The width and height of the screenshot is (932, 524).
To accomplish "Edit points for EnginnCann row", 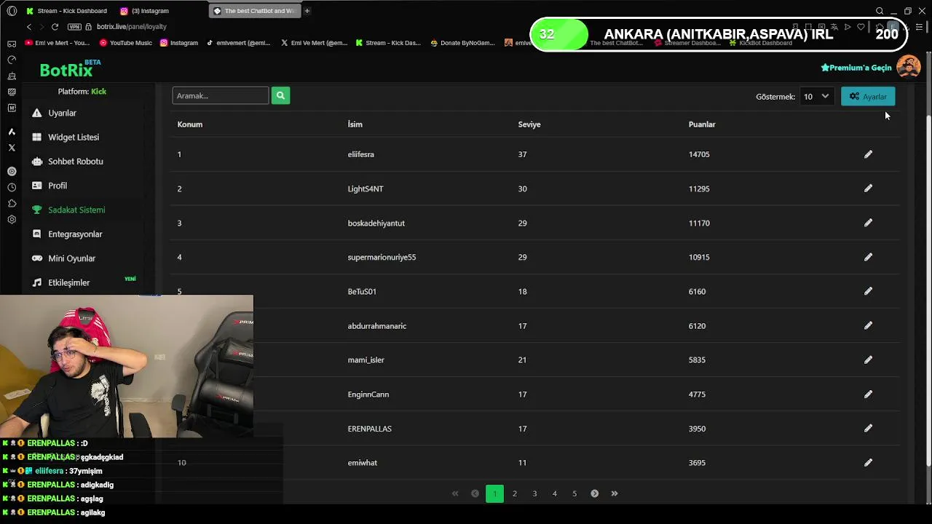I will click(x=868, y=394).
